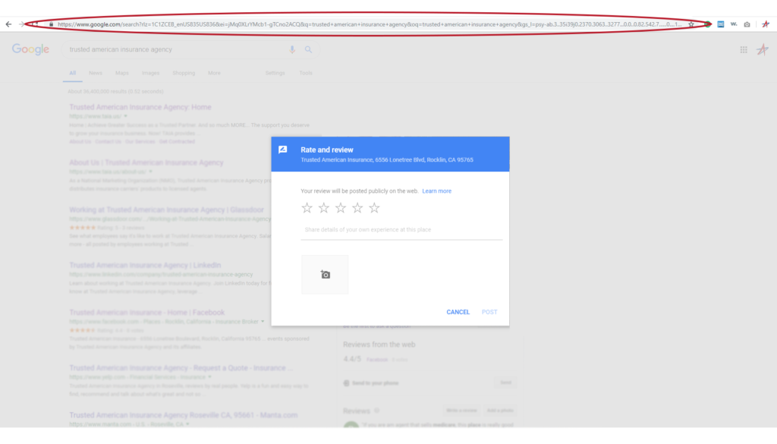Click POST in the review dialog
Viewport: 777px width, 444px height.
click(x=489, y=312)
